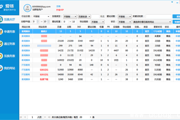The width and height of the screenshot is (180, 120).
Task: Go to the previous page arrow
Action: (25, 117)
